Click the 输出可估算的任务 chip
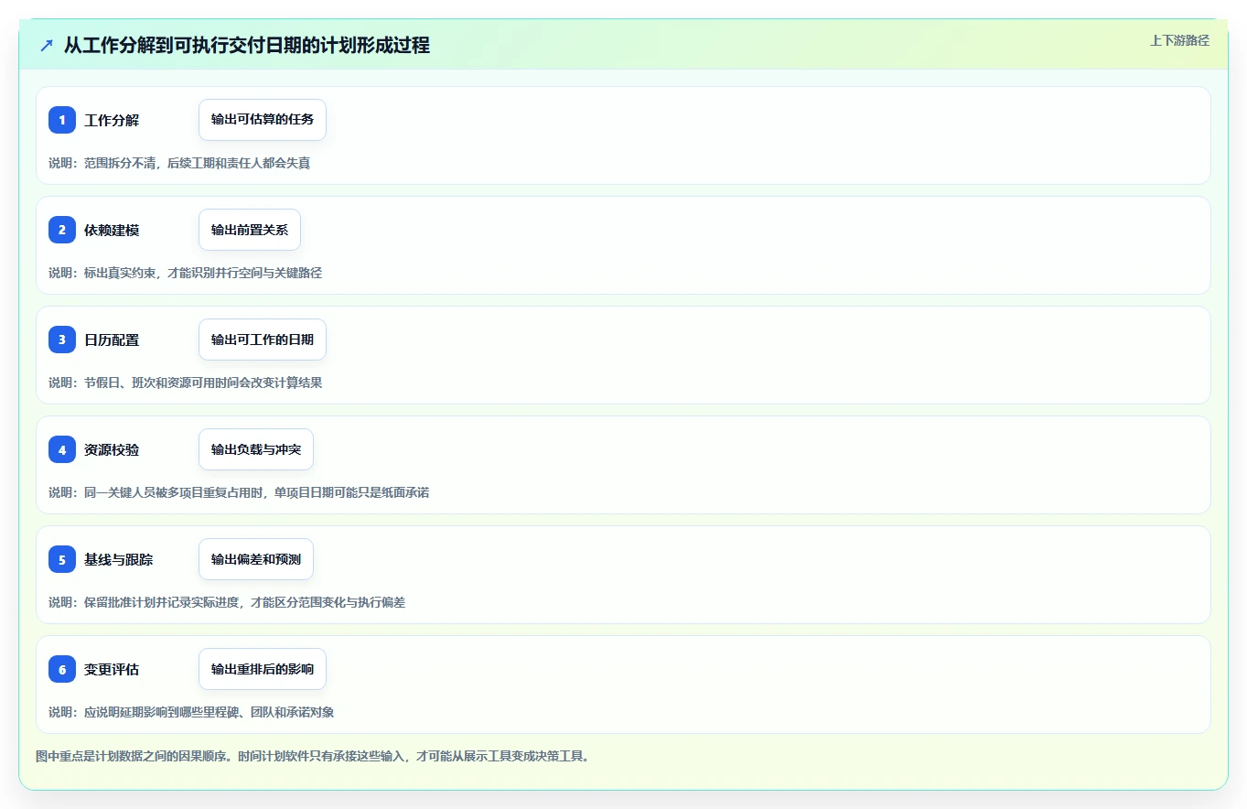The height and width of the screenshot is (809, 1247). coord(263,120)
